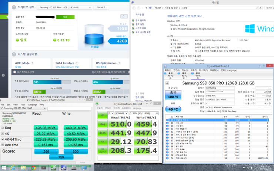Toggle the 4K-64Thrd checkbox in AS SSD
The height and width of the screenshot is (171, 274).
pos(3,139)
